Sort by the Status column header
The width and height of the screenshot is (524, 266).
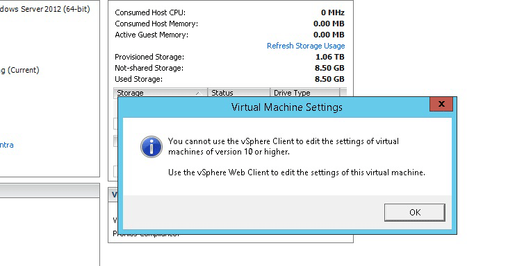(x=238, y=93)
